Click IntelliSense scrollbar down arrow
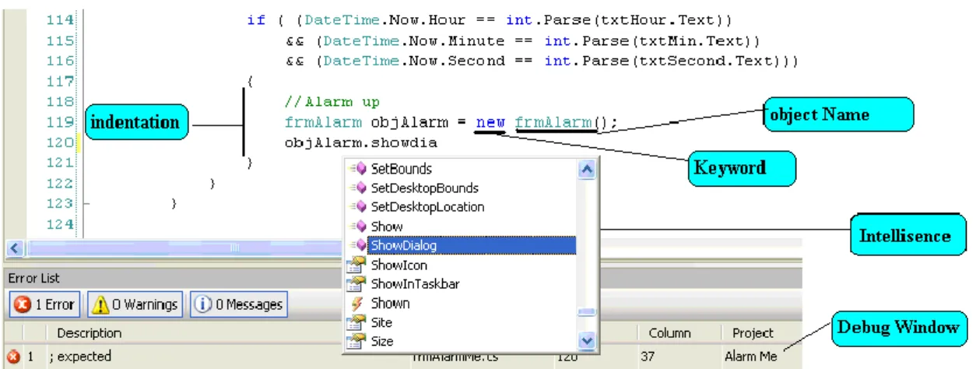Screen dimensions: 976x369 coord(588,340)
